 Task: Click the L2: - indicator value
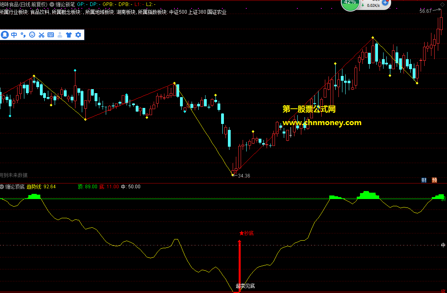pos(150,4)
